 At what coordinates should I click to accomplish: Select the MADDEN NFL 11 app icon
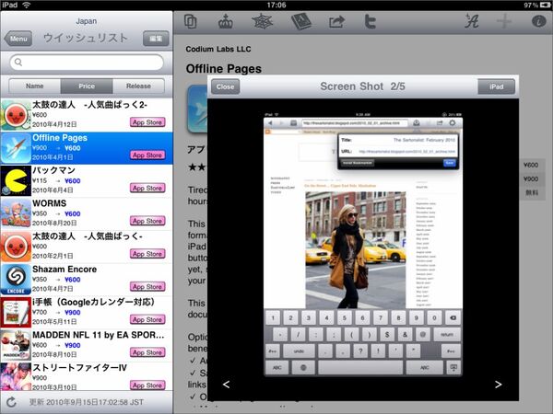[x=16, y=345]
